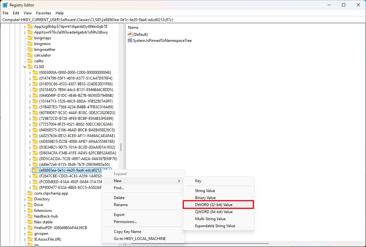This screenshot has height=247, width=366.
Task: Collapse the CLSID tree node
Action: pos(25,66)
